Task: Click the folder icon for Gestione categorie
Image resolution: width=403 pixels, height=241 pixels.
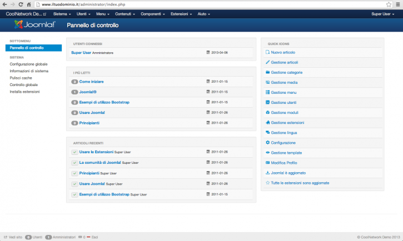Action: [267, 72]
